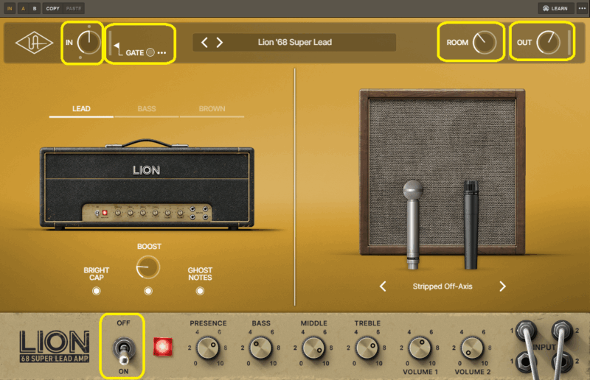Switch to next mic setup after Stripped Off-Axis

coord(502,286)
